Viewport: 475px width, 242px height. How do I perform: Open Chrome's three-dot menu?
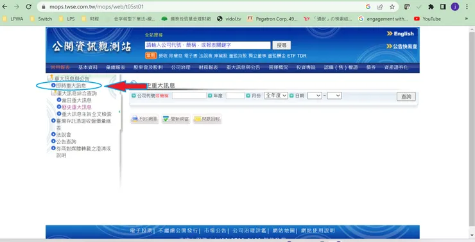[x=467, y=6]
